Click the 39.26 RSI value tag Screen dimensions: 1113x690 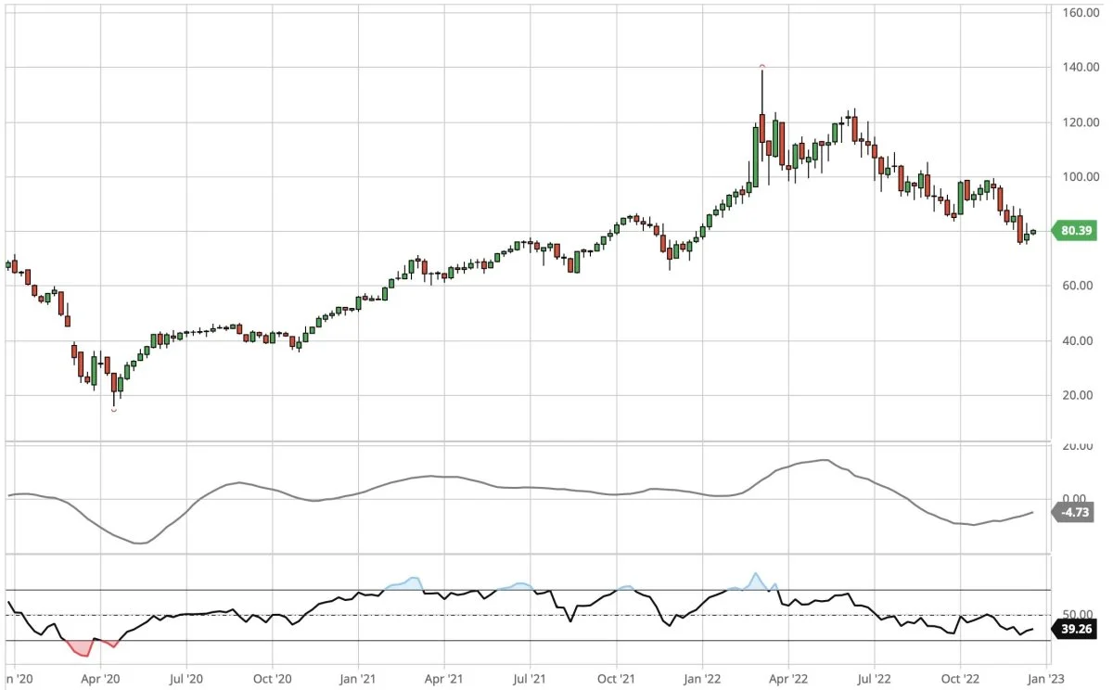(x=1074, y=629)
